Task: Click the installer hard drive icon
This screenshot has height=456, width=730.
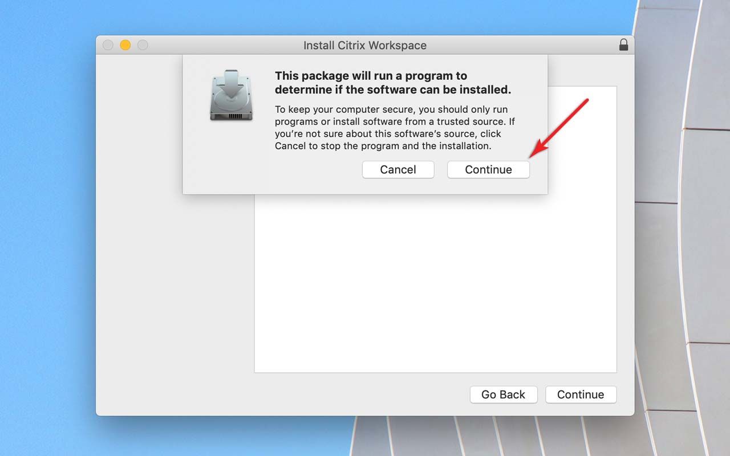Action: point(230,95)
